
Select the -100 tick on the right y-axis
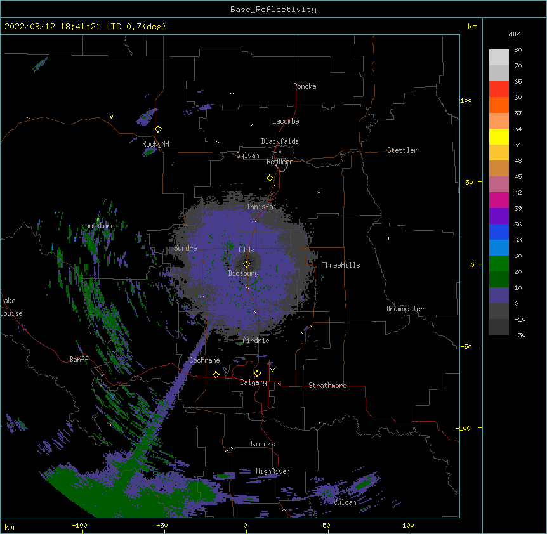pos(464,428)
